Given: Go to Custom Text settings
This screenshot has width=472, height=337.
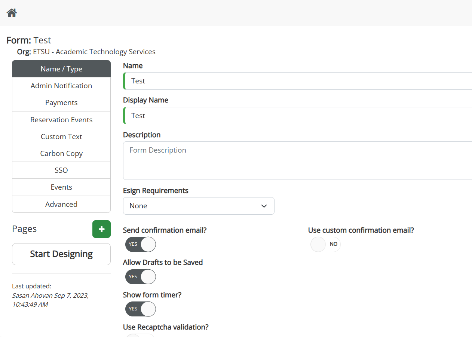Looking at the screenshot, I should (x=61, y=137).
